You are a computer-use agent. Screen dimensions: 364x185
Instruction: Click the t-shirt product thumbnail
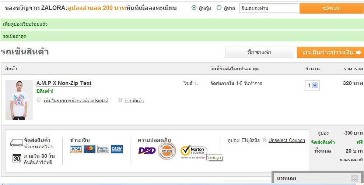(19, 100)
